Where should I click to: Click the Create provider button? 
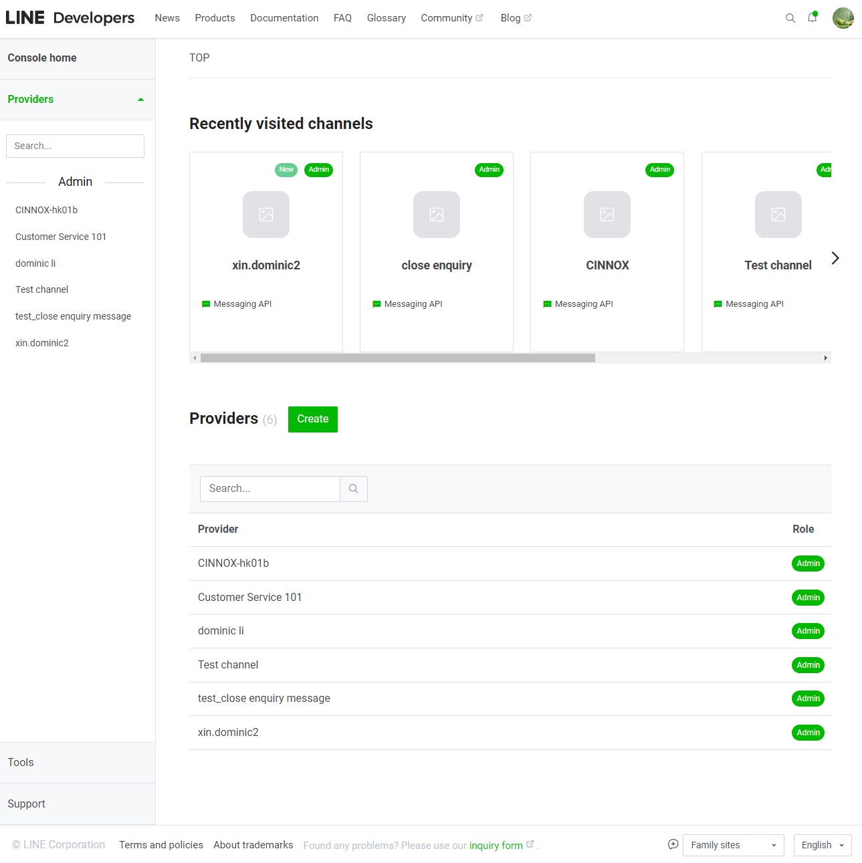pyautogui.click(x=313, y=419)
